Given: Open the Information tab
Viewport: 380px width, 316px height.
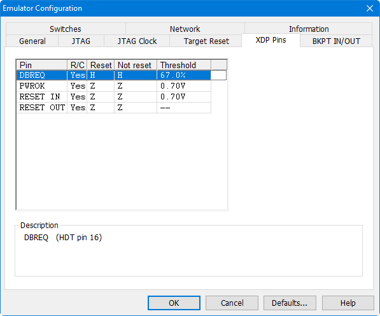Looking at the screenshot, I should coord(309,29).
